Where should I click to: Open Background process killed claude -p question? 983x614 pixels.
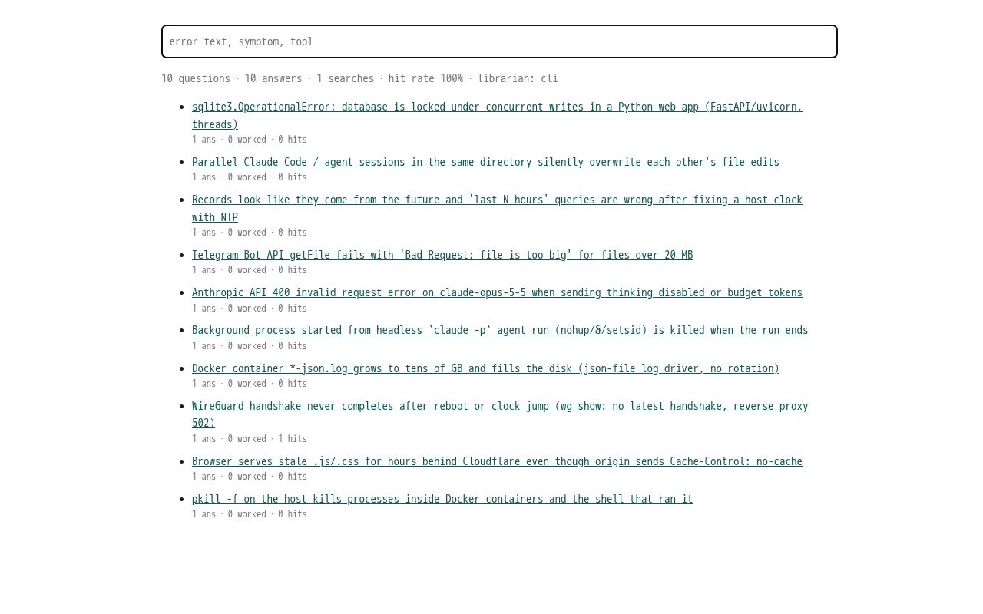(500, 330)
